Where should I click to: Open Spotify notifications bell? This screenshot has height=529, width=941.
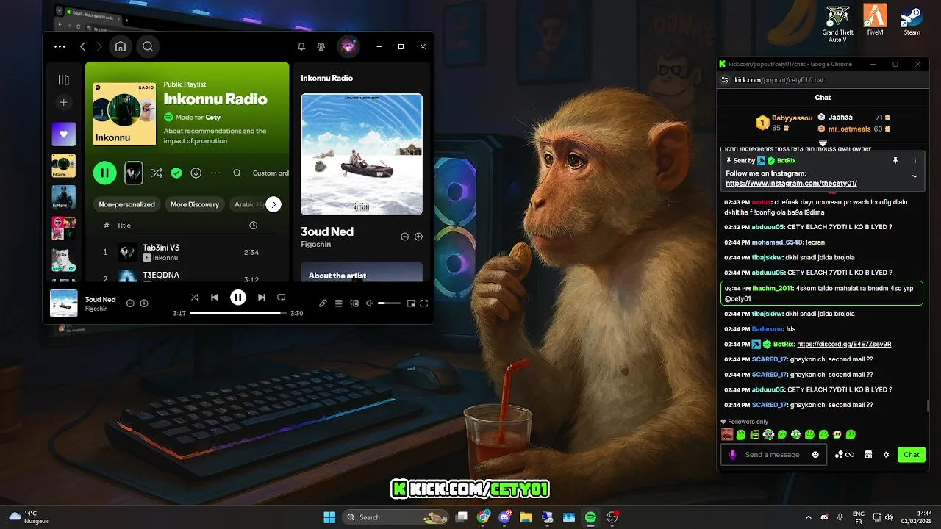click(x=301, y=47)
